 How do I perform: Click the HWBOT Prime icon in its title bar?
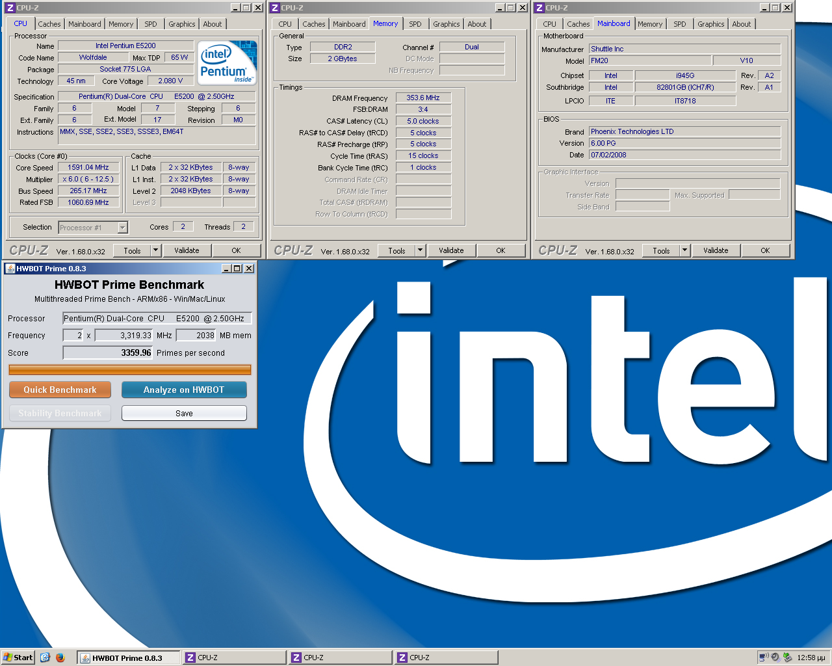point(10,269)
